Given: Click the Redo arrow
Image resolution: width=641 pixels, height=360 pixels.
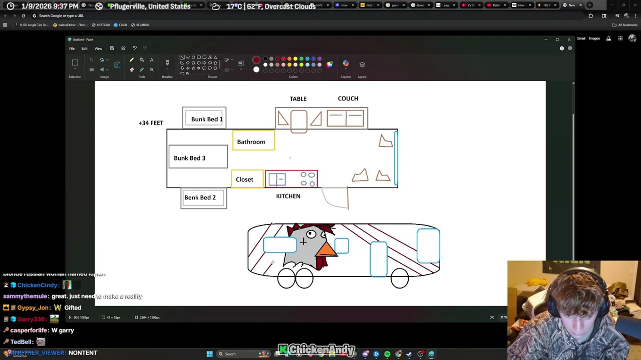Looking at the screenshot, I should [x=145, y=48].
